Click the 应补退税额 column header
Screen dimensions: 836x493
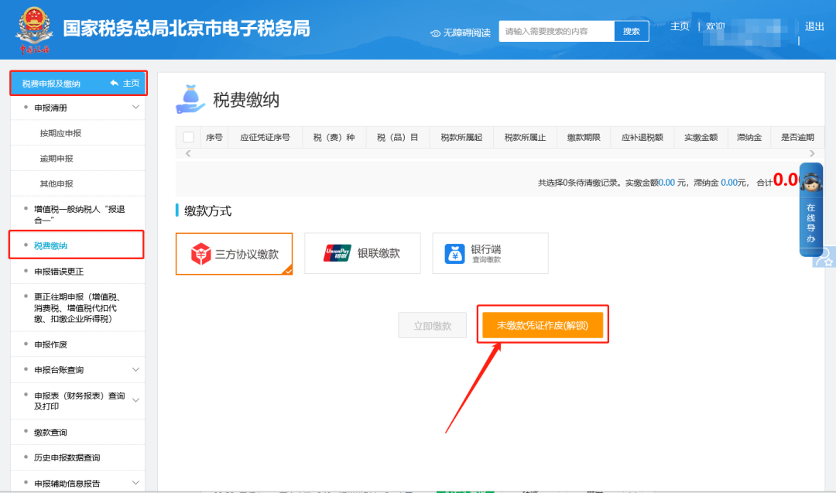tap(642, 138)
